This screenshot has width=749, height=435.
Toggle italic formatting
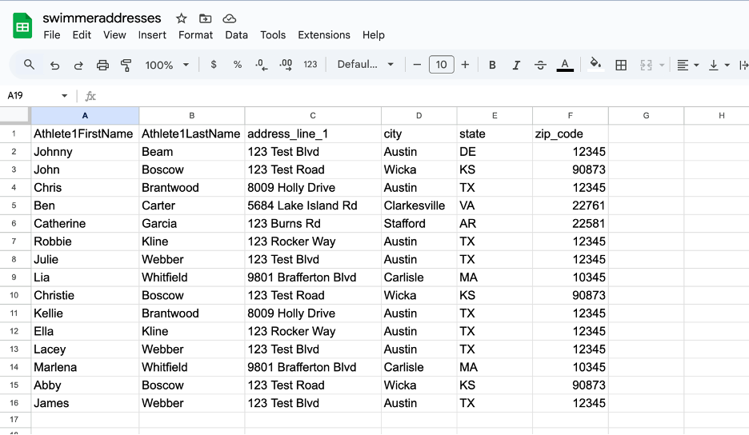pos(516,65)
